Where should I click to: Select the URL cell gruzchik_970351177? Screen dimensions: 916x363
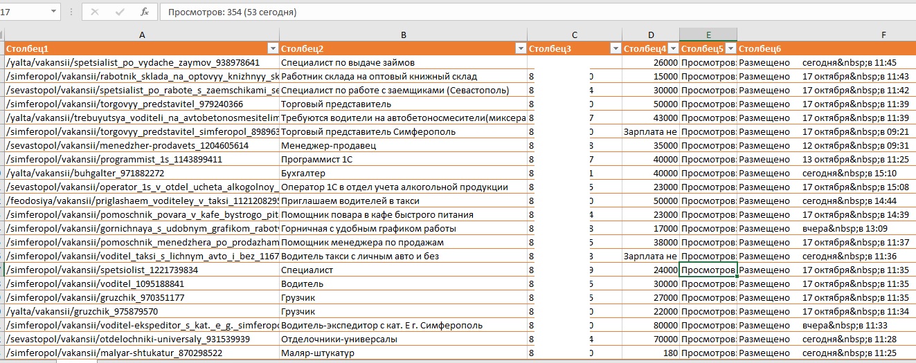coord(142,297)
